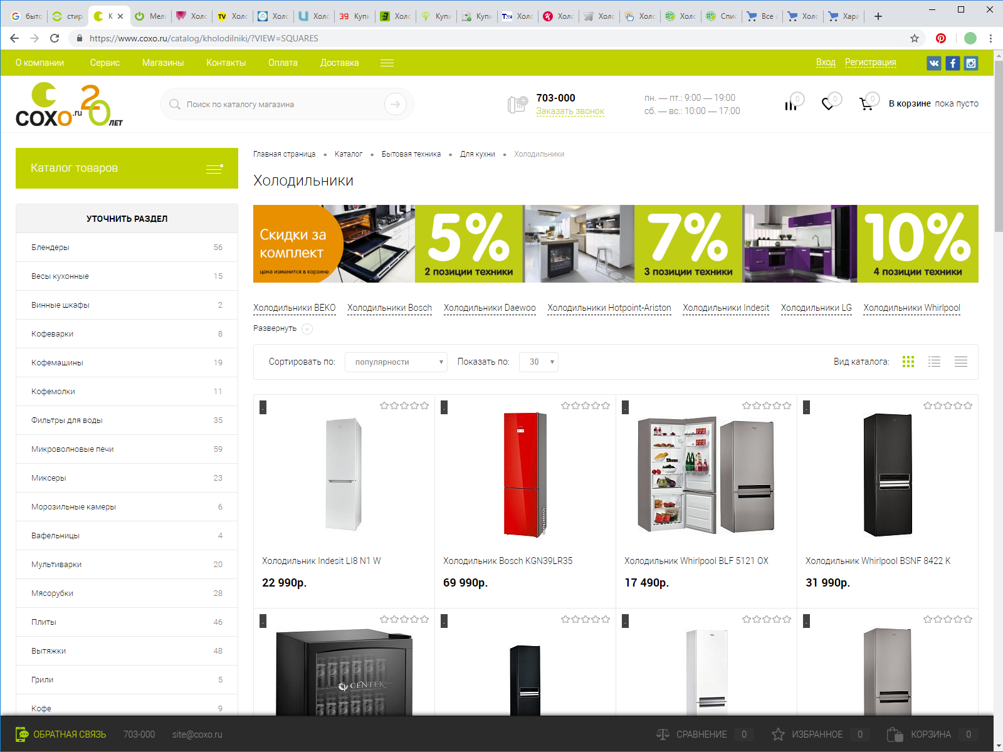Click Заказать звонок link
The width and height of the screenshot is (1003, 752).
tap(570, 111)
